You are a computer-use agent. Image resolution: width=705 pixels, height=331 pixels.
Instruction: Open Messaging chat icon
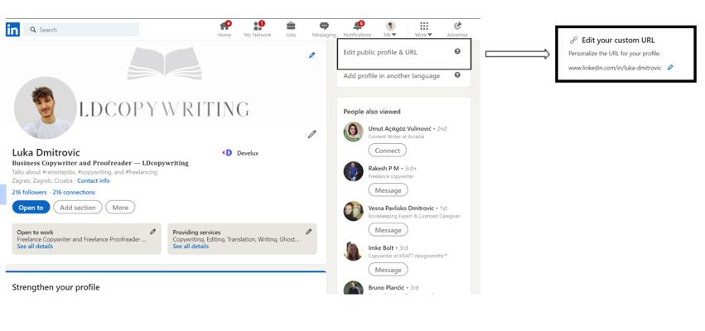point(324,26)
